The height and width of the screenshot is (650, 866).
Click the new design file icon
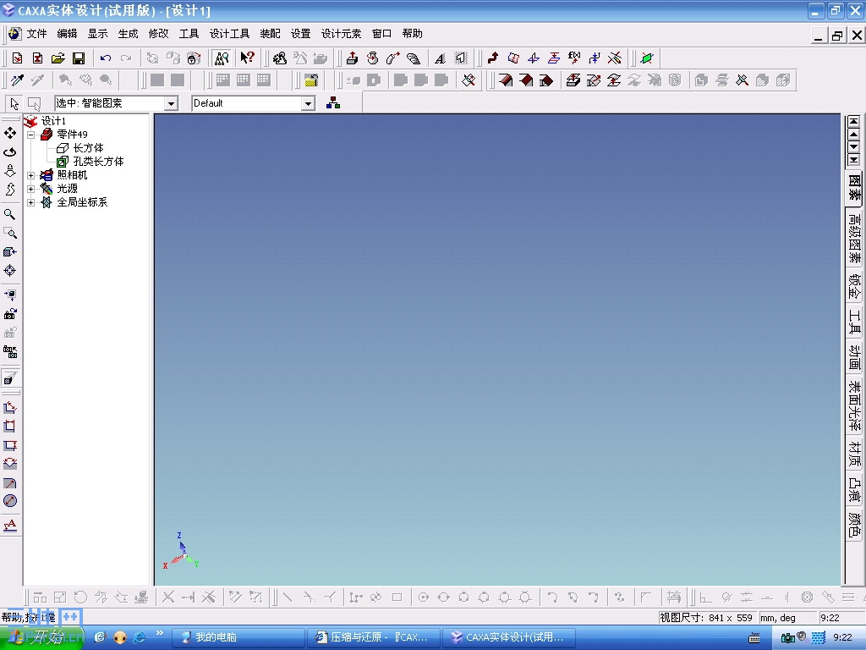click(x=17, y=58)
